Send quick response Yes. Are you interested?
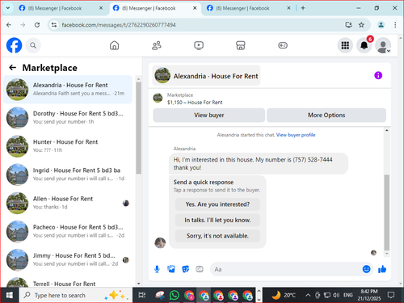 217,204
